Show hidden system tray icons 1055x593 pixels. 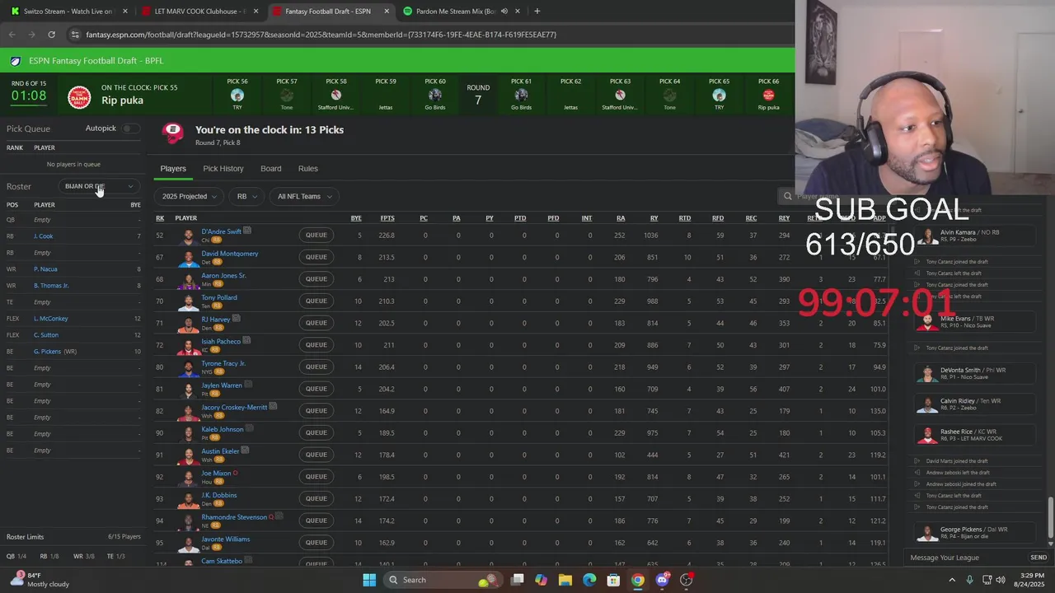pyautogui.click(x=952, y=580)
